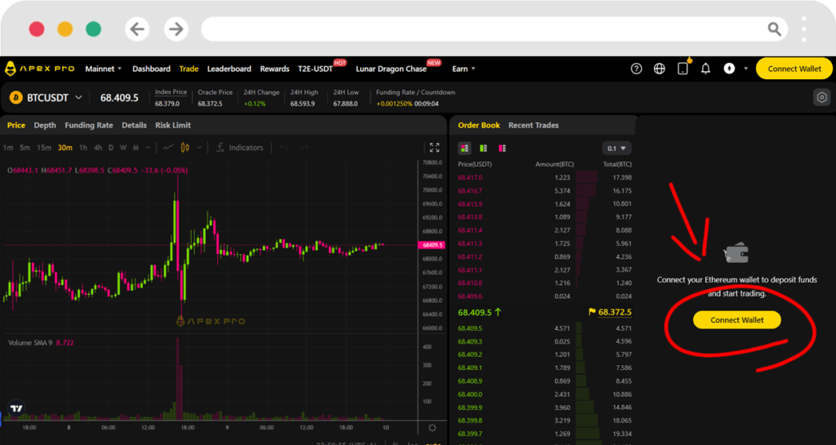The height and width of the screenshot is (445, 836).
Task: Open the 0.1 price grouping dropdown
Action: tap(616, 149)
